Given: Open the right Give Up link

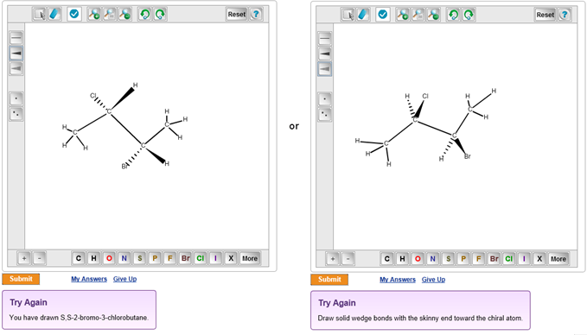Looking at the screenshot, I should (x=433, y=280).
